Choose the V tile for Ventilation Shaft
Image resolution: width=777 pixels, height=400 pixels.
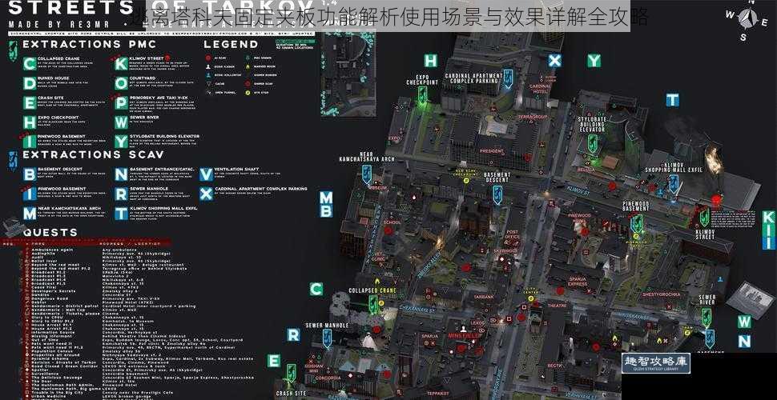(206, 174)
